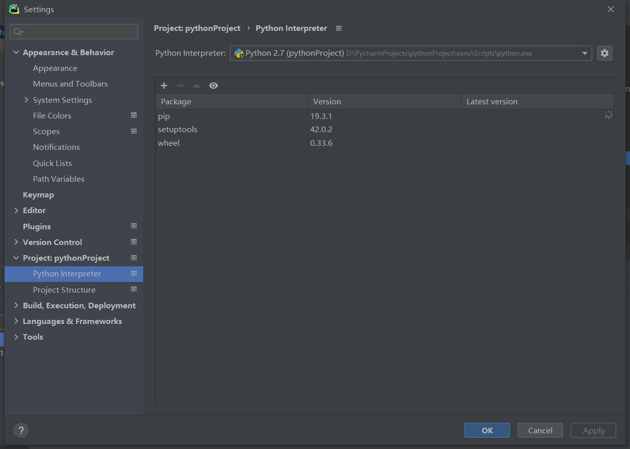630x449 pixels.
Task: Click project-level icon next to Plugins
Action: pos(134,226)
